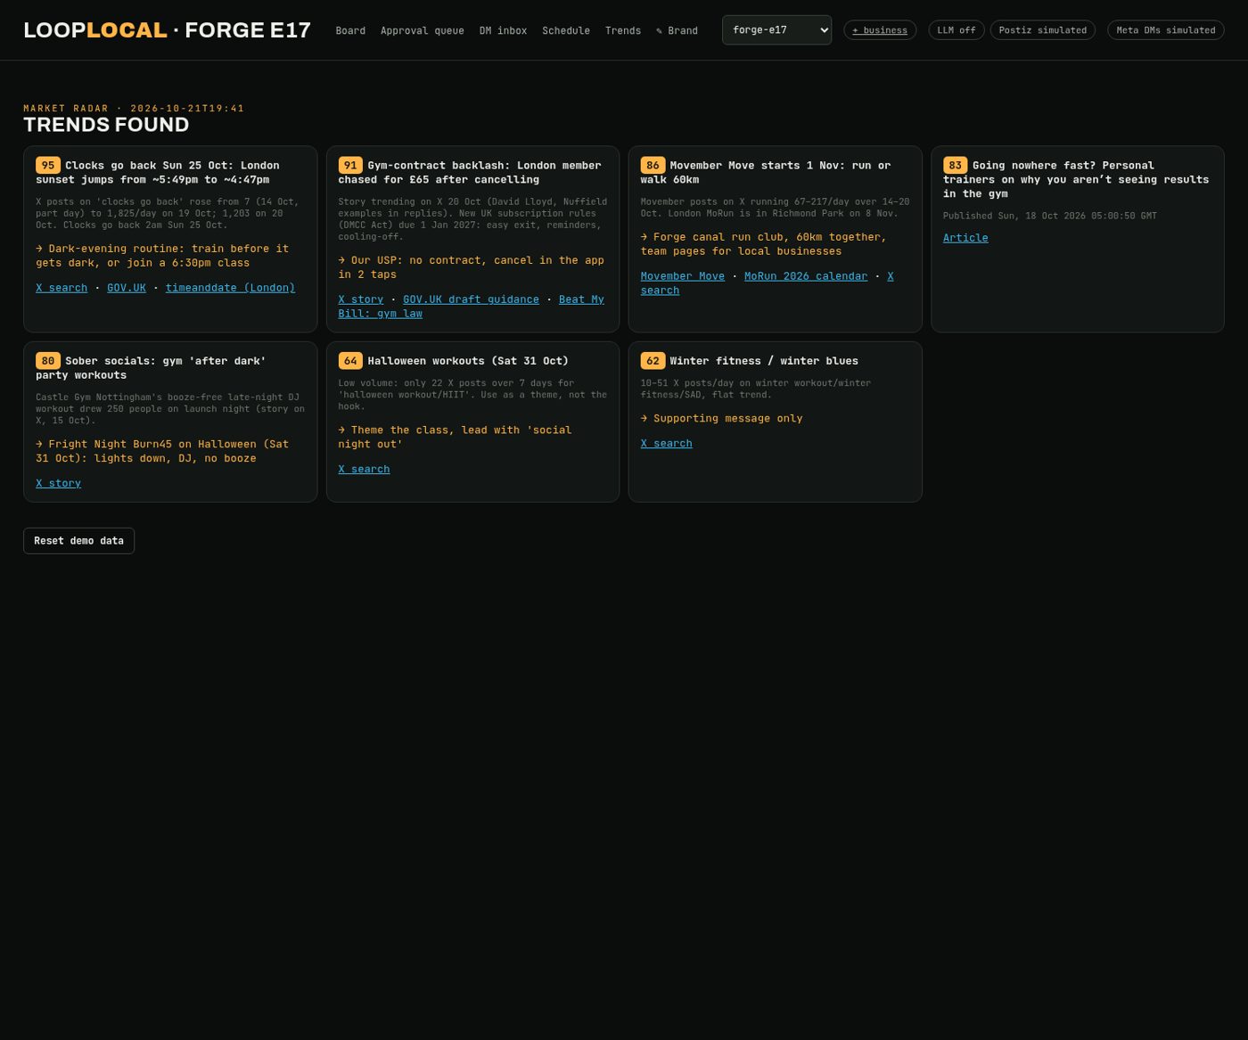Click 'Published Sun, 18 Oct 2026' text
Screen dimensions: 1248x1040
coord(1050,216)
